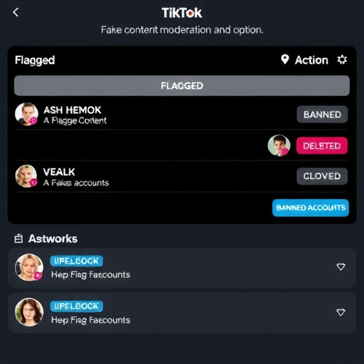Open settings via the gear icon

[x=342, y=60]
